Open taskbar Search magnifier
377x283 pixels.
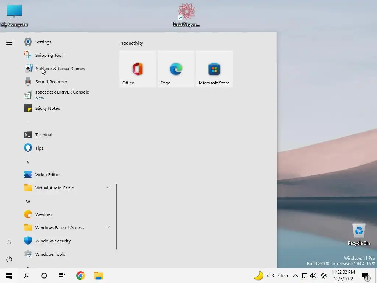[27, 276]
